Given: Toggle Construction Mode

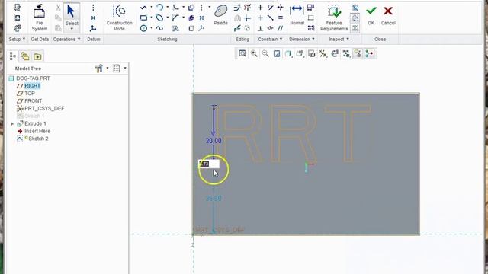Looking at the screenshot, I should pyautogui.click(x=119, y=18).
